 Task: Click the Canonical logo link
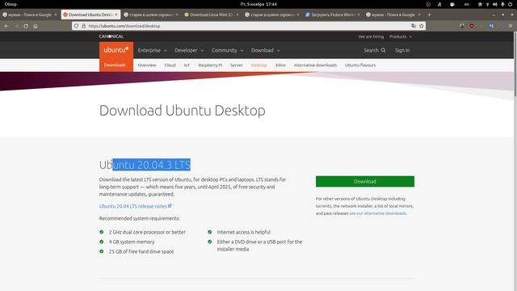click(111, 36)
